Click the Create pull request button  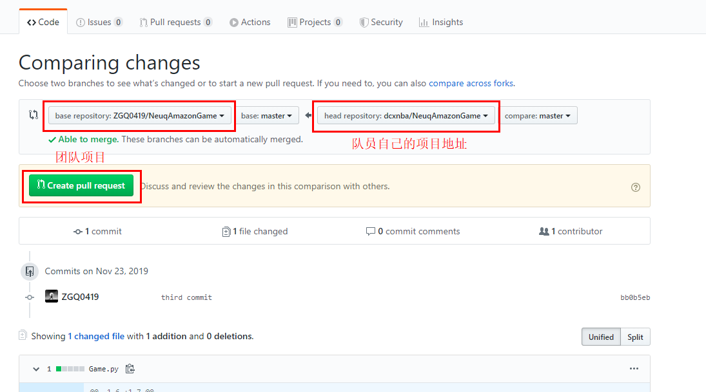pos(81,185)
